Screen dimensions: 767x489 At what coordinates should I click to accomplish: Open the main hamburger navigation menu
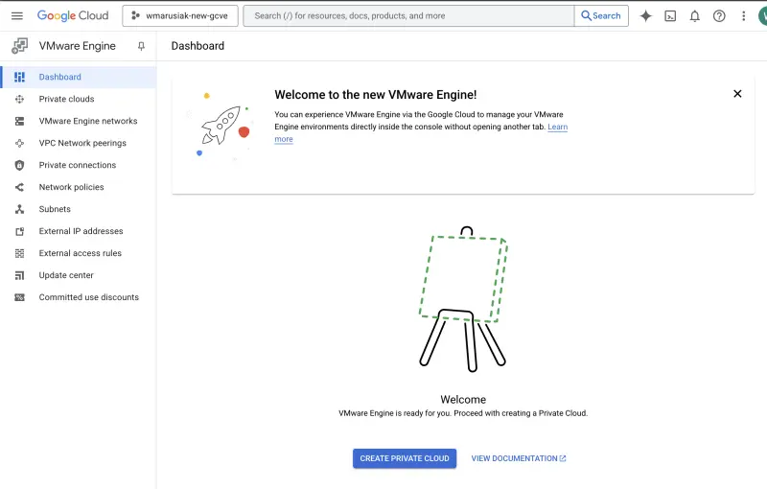point(17,15)
